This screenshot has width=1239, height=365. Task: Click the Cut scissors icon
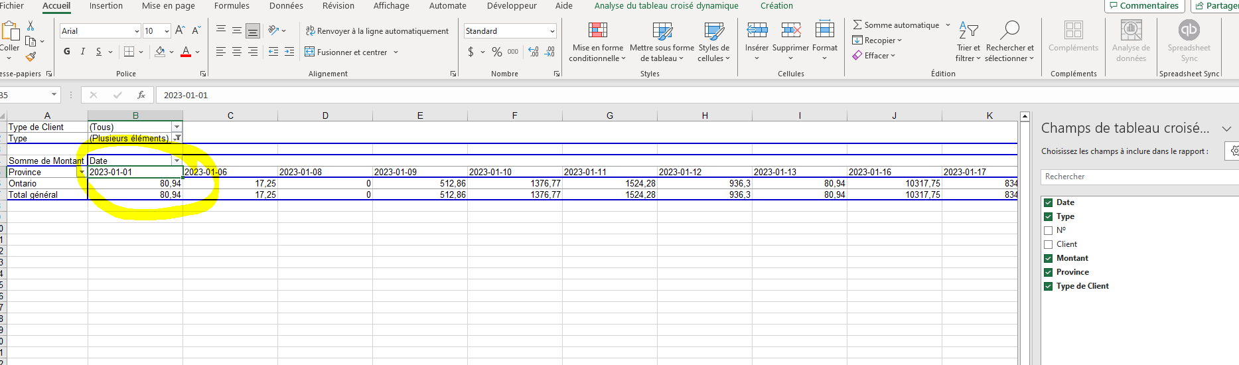pyautogui.click(x=31, y=26)
